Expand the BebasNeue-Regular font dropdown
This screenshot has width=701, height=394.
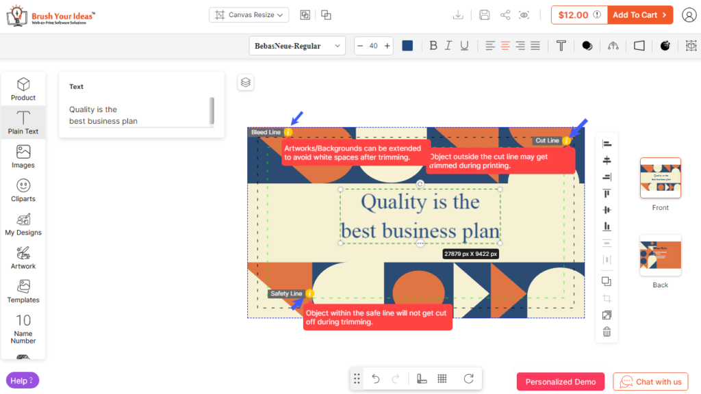coord(297,46)
